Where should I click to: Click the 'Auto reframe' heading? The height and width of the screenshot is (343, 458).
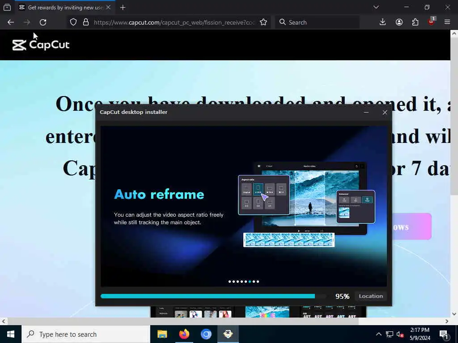click(x=159, y=195)
